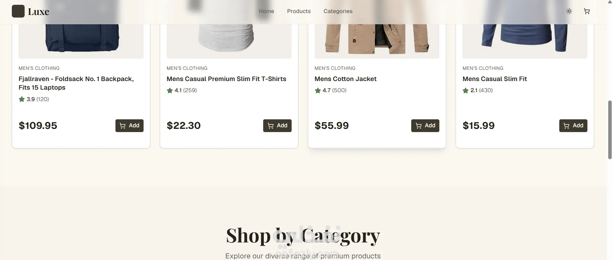Add the Premium Slim Fit T-Shirts to cart
The height and width of the screenshot is (260, 613).
(277, 125)
